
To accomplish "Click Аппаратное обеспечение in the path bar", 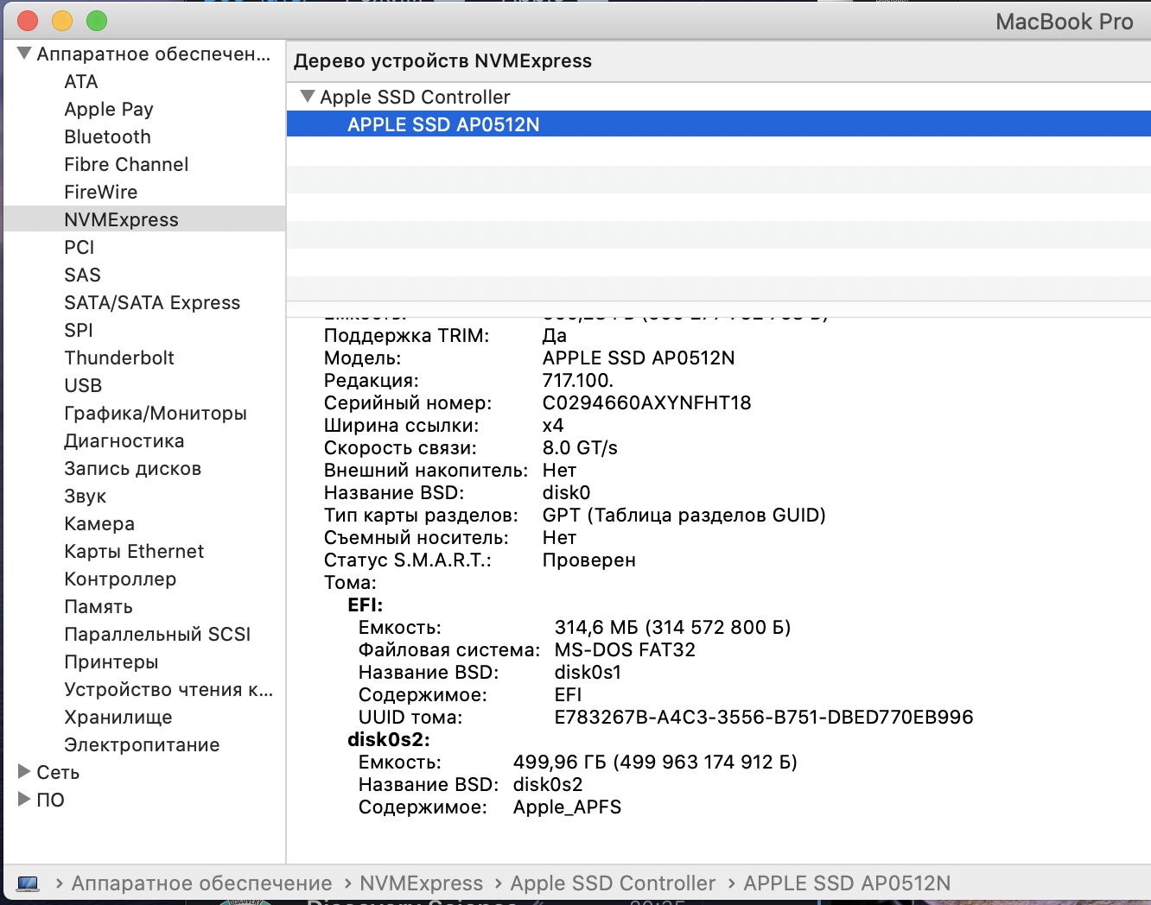I will click(201, 883).
